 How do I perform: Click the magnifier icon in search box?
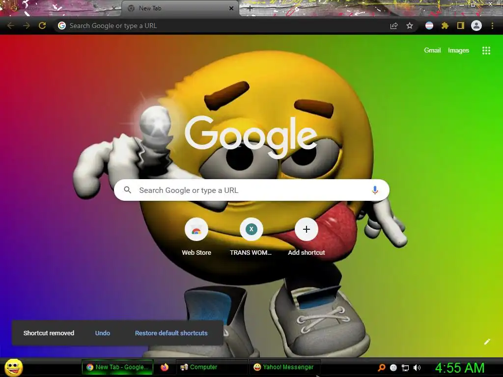(x=127, y=190)
